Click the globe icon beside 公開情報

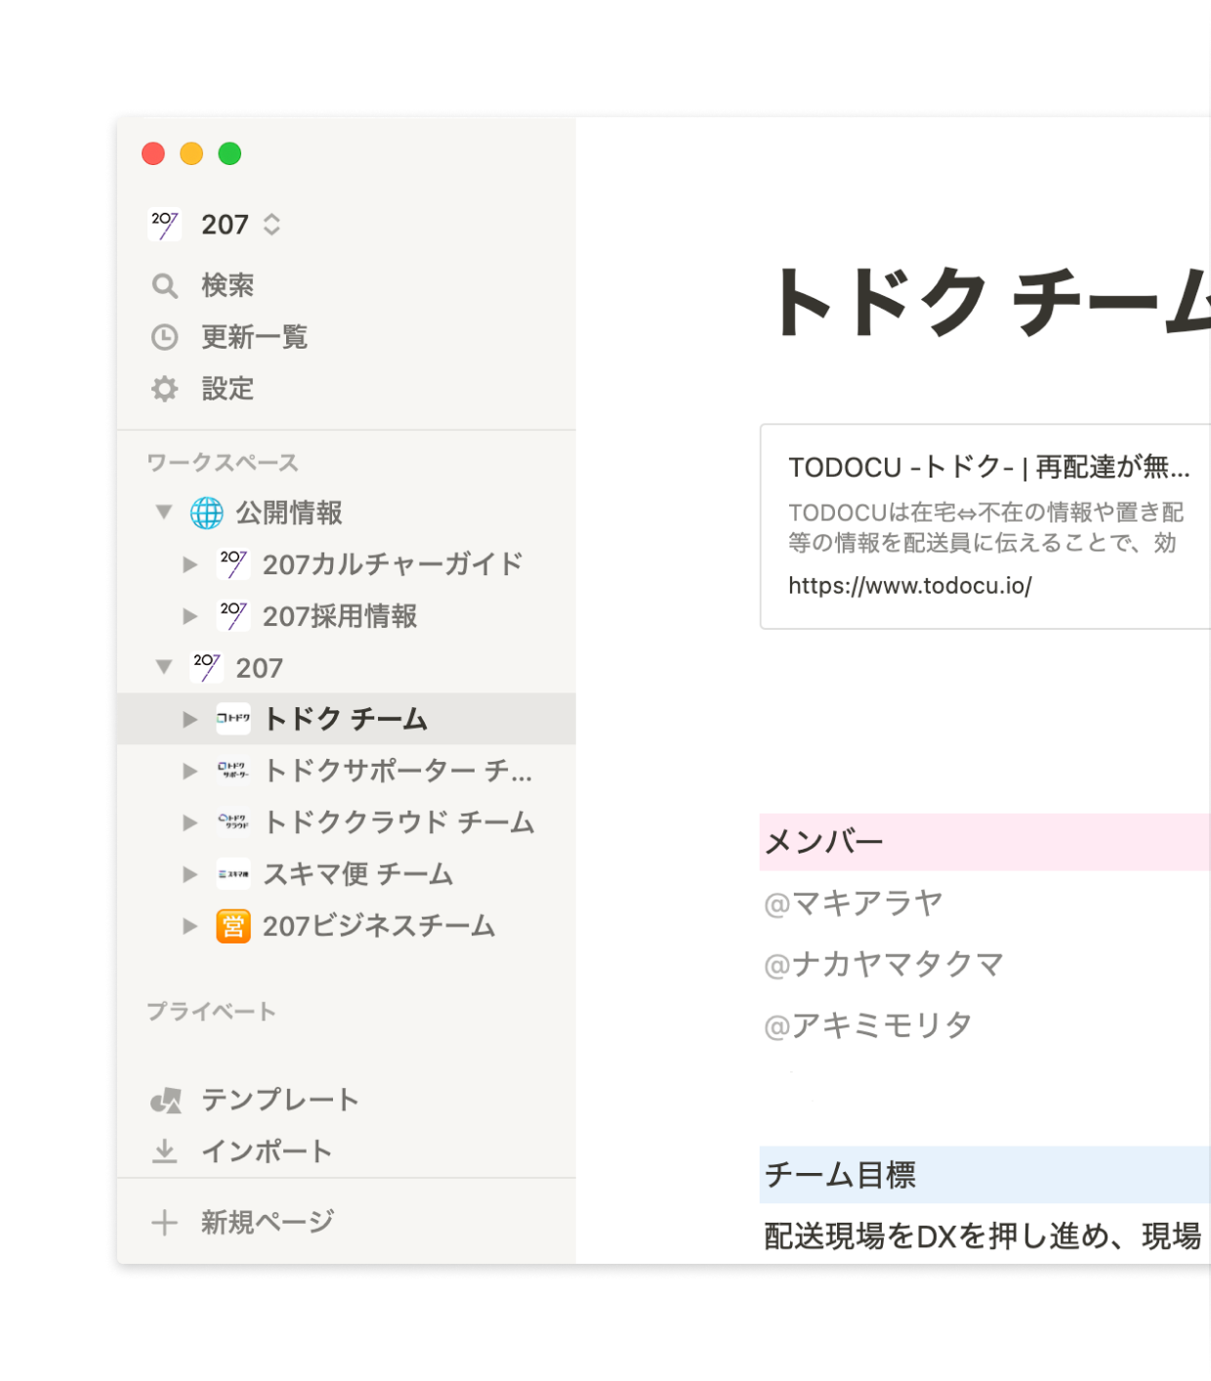click(x=206, y=513)
